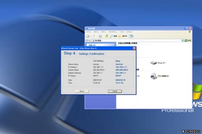Open the Views dropdown in Explorer toolbar
Viewport: 202px width, 134px height.
coord(132,36)
